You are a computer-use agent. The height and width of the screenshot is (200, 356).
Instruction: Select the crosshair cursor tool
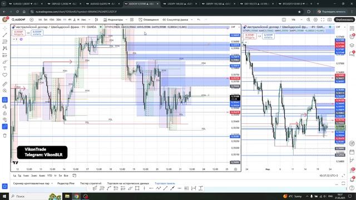pyautogui.click(x=5, y=28)
